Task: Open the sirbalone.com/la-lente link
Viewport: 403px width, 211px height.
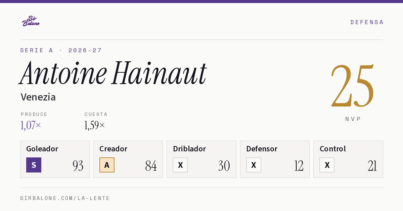Action: click(65, 198)
